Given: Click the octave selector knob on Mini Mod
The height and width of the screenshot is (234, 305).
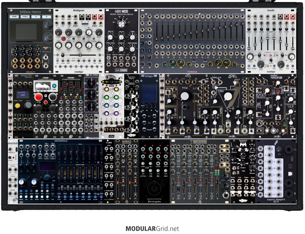Looking at the screenshot, I should (122, 24).
